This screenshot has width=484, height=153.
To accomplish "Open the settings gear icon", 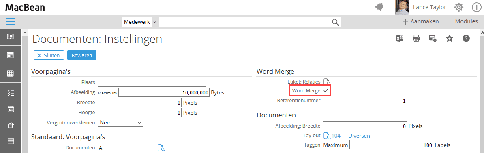I will pos(459,7).
